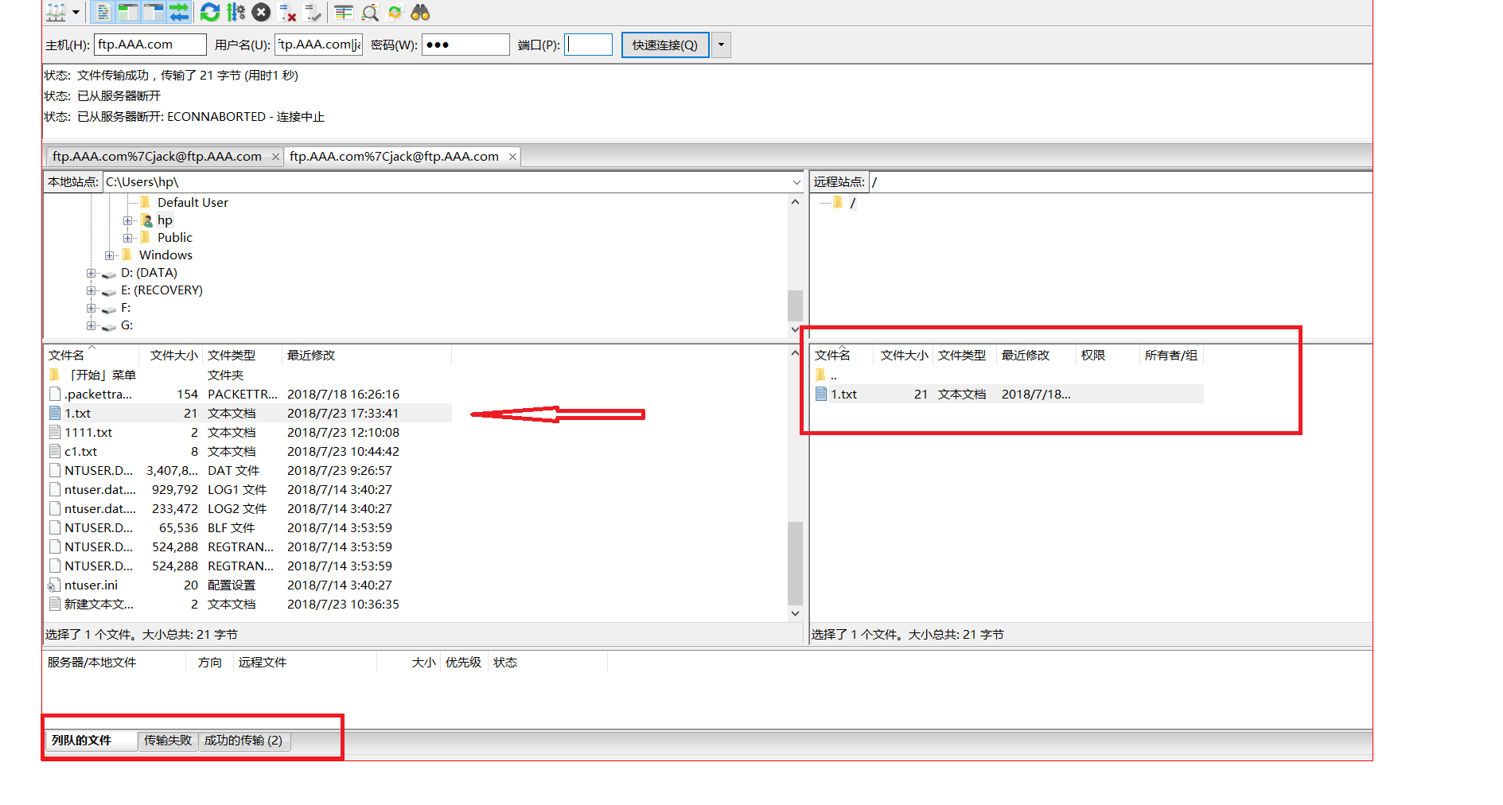This screenshot has height=805, width=1503.
Task: Click local tree scroll up arrow
Action: click(795, 202)
